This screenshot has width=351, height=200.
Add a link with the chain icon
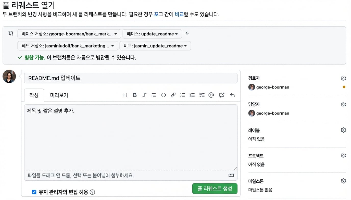[x=173, y=95]
